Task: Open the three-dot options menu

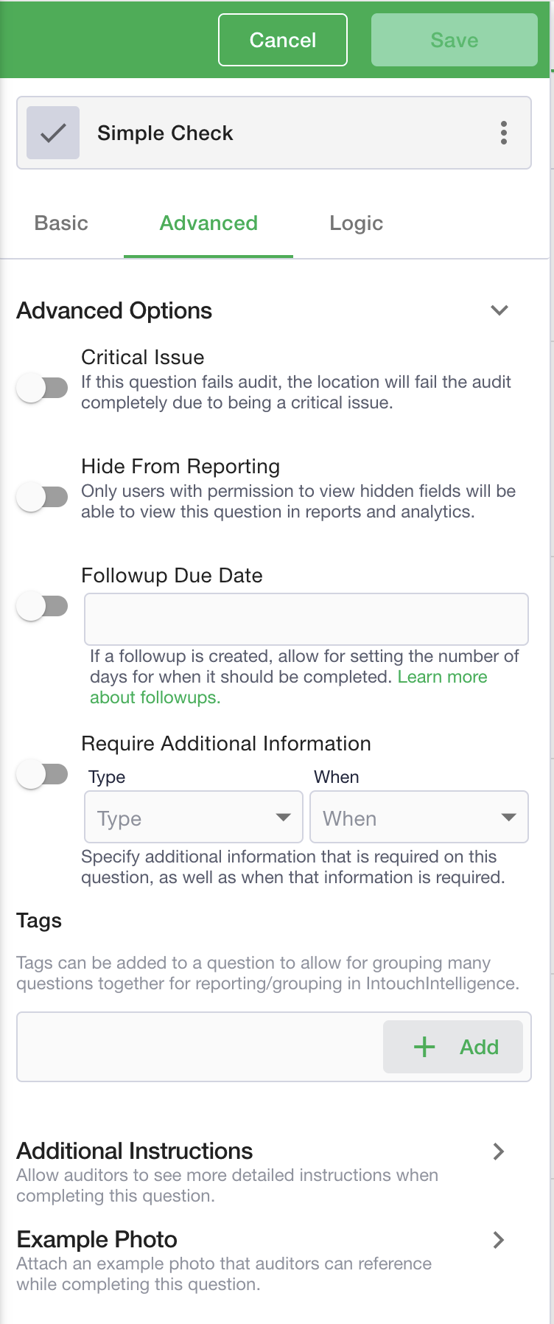Action: pos(504,133)
